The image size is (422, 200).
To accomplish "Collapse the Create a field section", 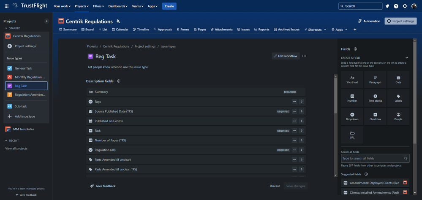I will pyautogui.click(x=407, y=58).
